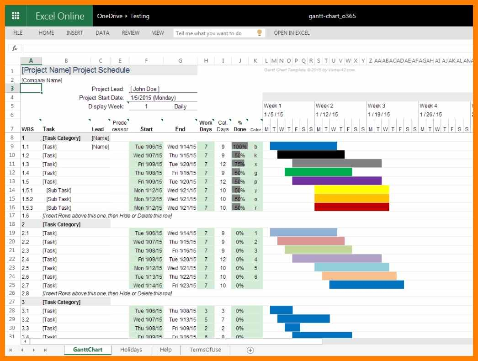
Task: Select the [Project Name] Project Schedule title cell
Action: coord(109,70)
